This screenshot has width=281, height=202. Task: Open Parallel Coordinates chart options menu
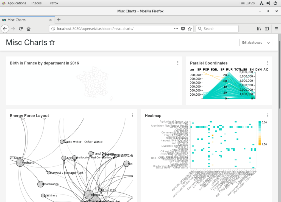[268, 63]
